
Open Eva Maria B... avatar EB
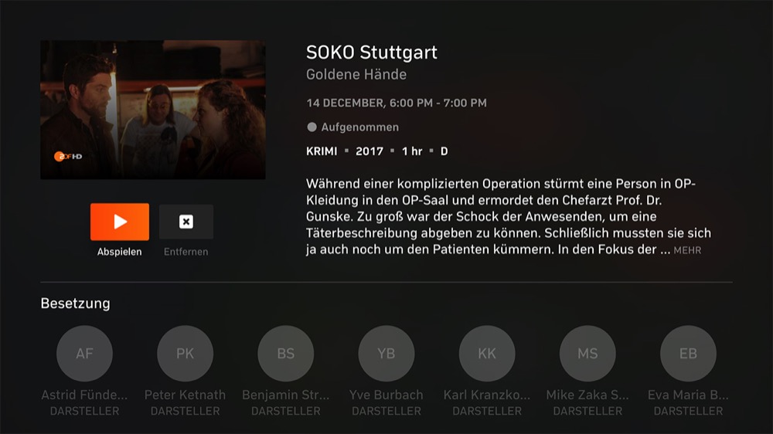point(688,353)
